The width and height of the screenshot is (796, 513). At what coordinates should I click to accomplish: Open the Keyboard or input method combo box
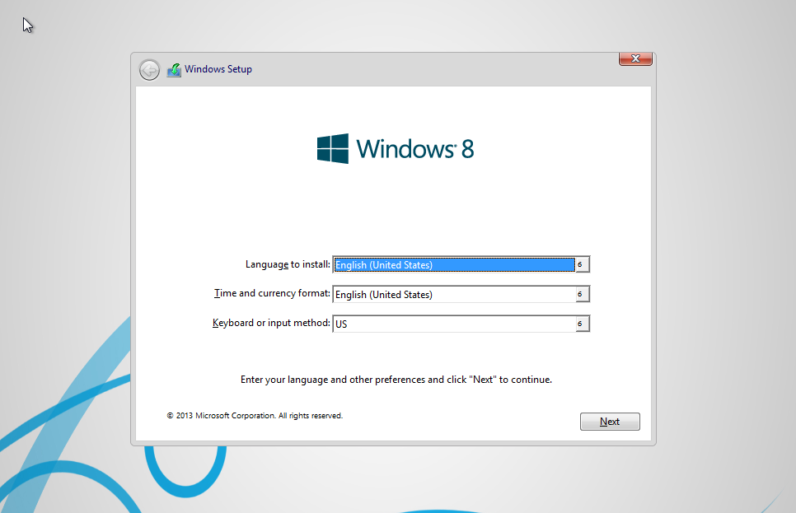pos(461,324)
